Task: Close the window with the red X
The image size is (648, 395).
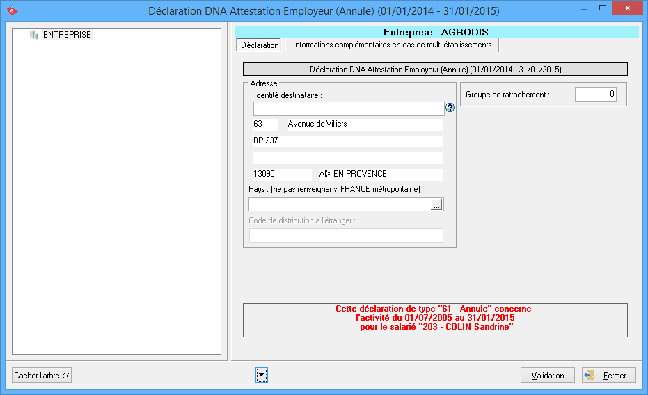Action: 626,8
